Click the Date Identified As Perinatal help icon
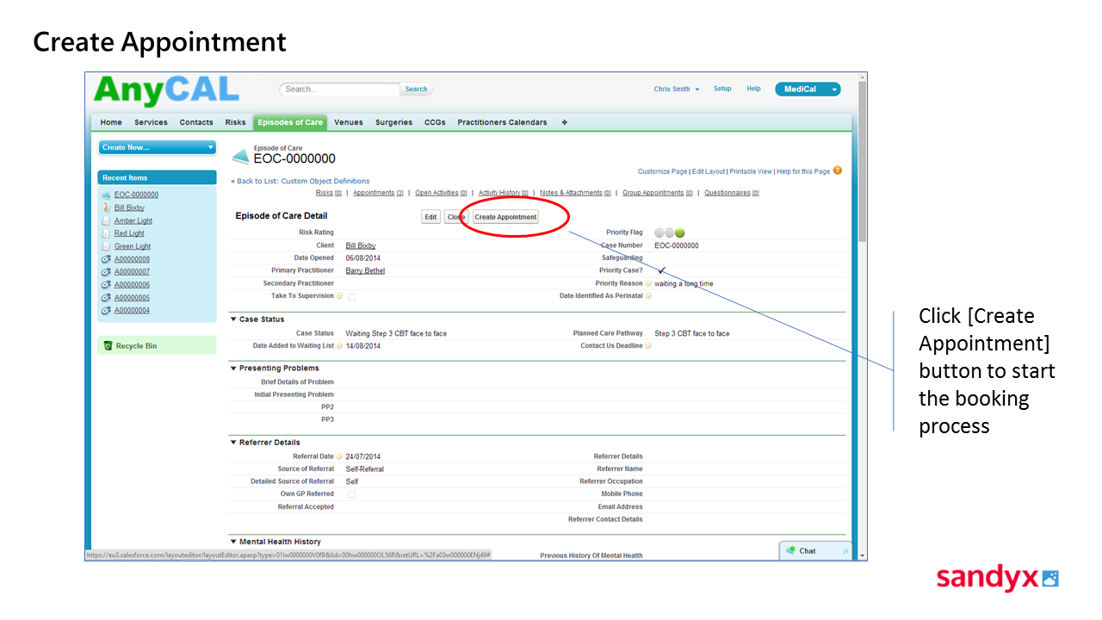The width and height of the screenshot is (1102, 620). (x=648, y=296)
